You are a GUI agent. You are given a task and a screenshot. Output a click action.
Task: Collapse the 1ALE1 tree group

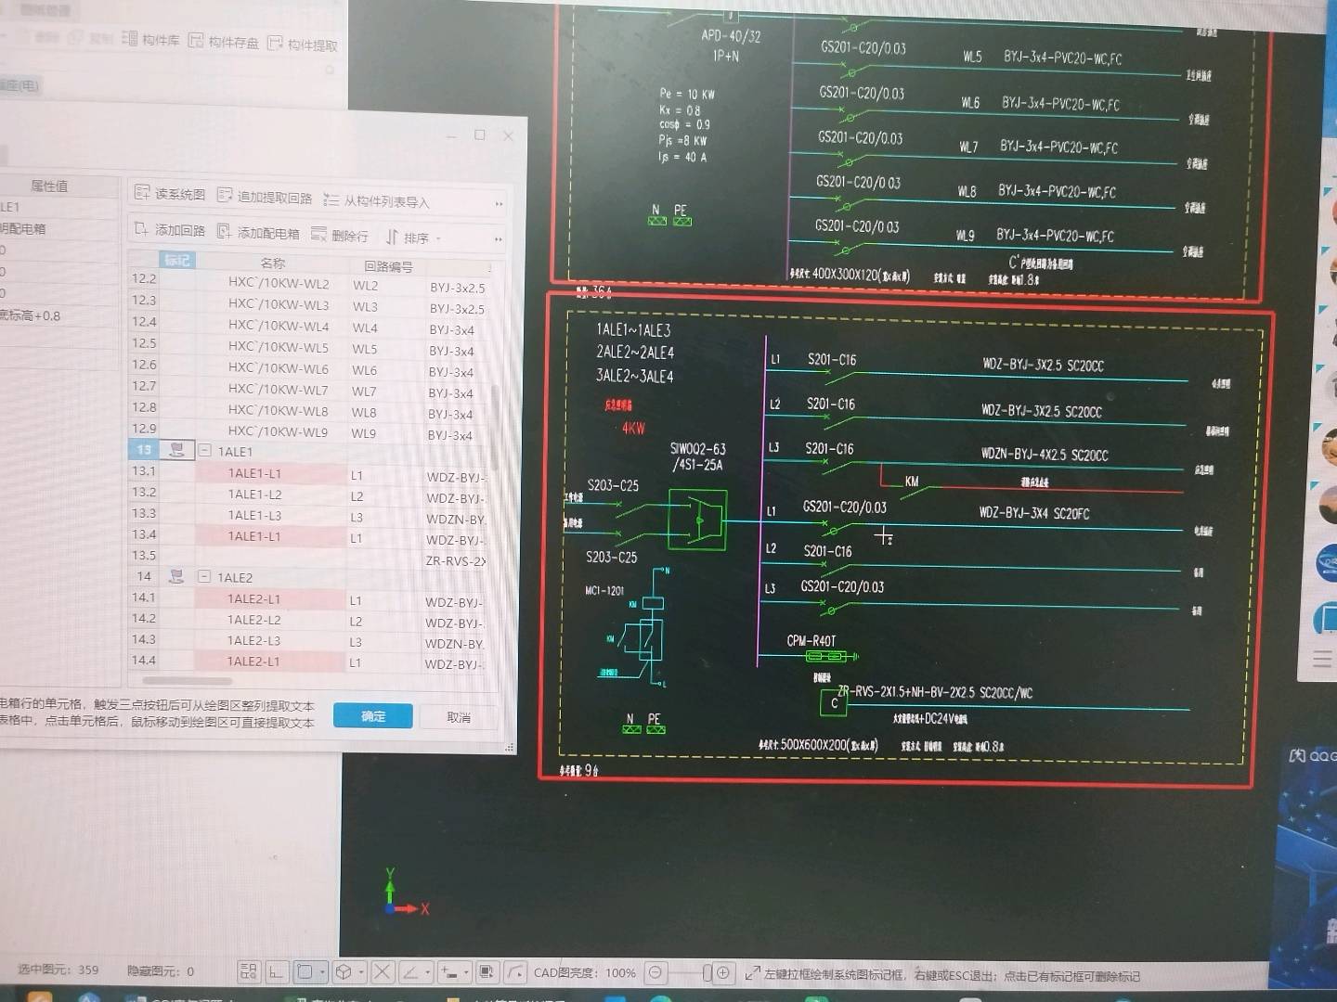click(204, 451)
